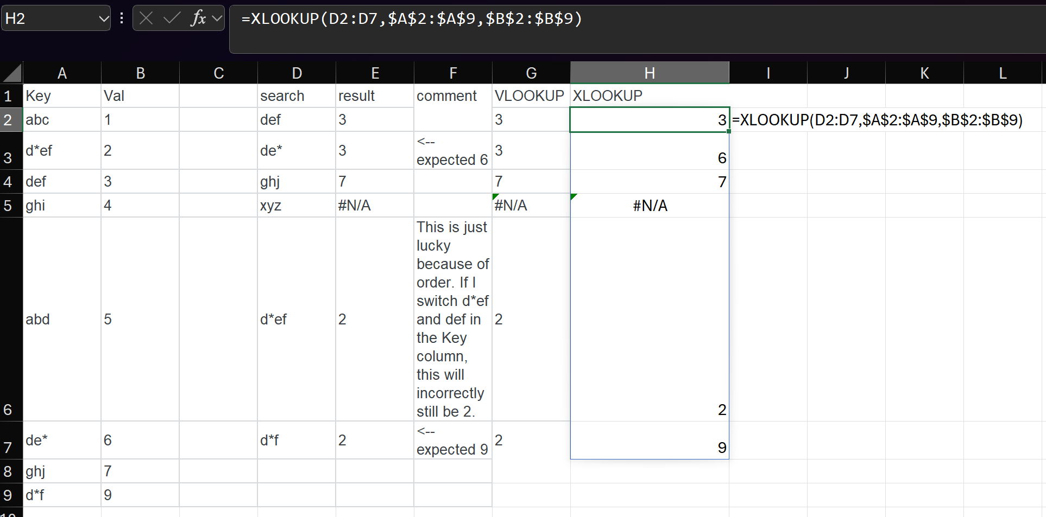Select row 7 header
The image size is (1046, 517).
point(11,441)
